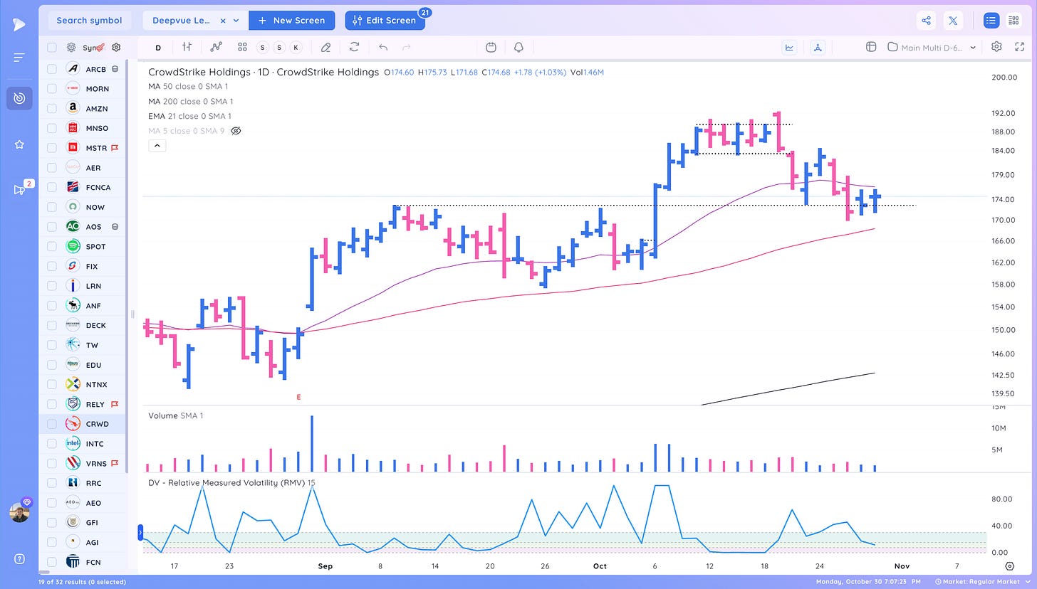Open the candlestick bar style tool

pyautogui.click(x=187, y=47)
